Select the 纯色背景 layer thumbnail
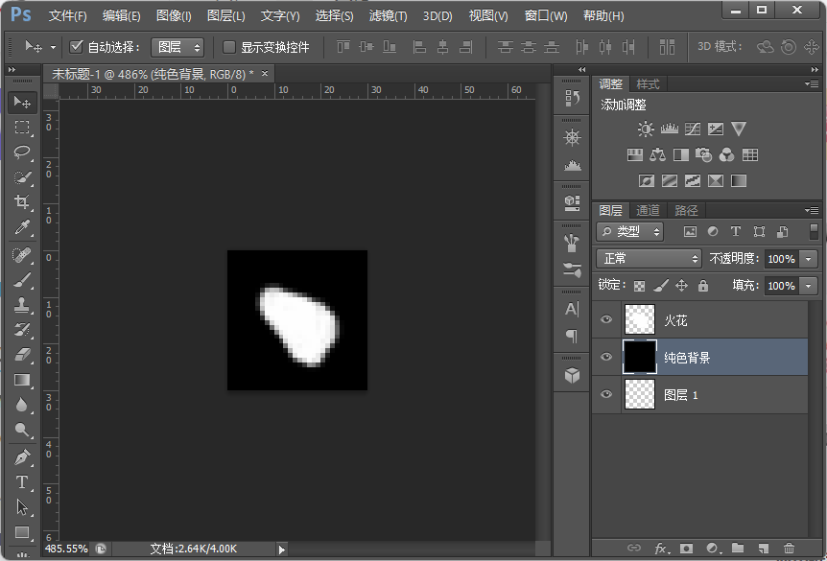 640,357
